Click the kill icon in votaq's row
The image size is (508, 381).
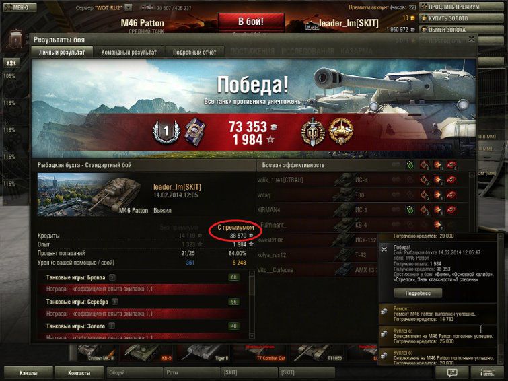point(451,195)
